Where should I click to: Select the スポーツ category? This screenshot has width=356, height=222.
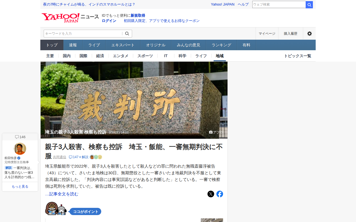(145, 56)
